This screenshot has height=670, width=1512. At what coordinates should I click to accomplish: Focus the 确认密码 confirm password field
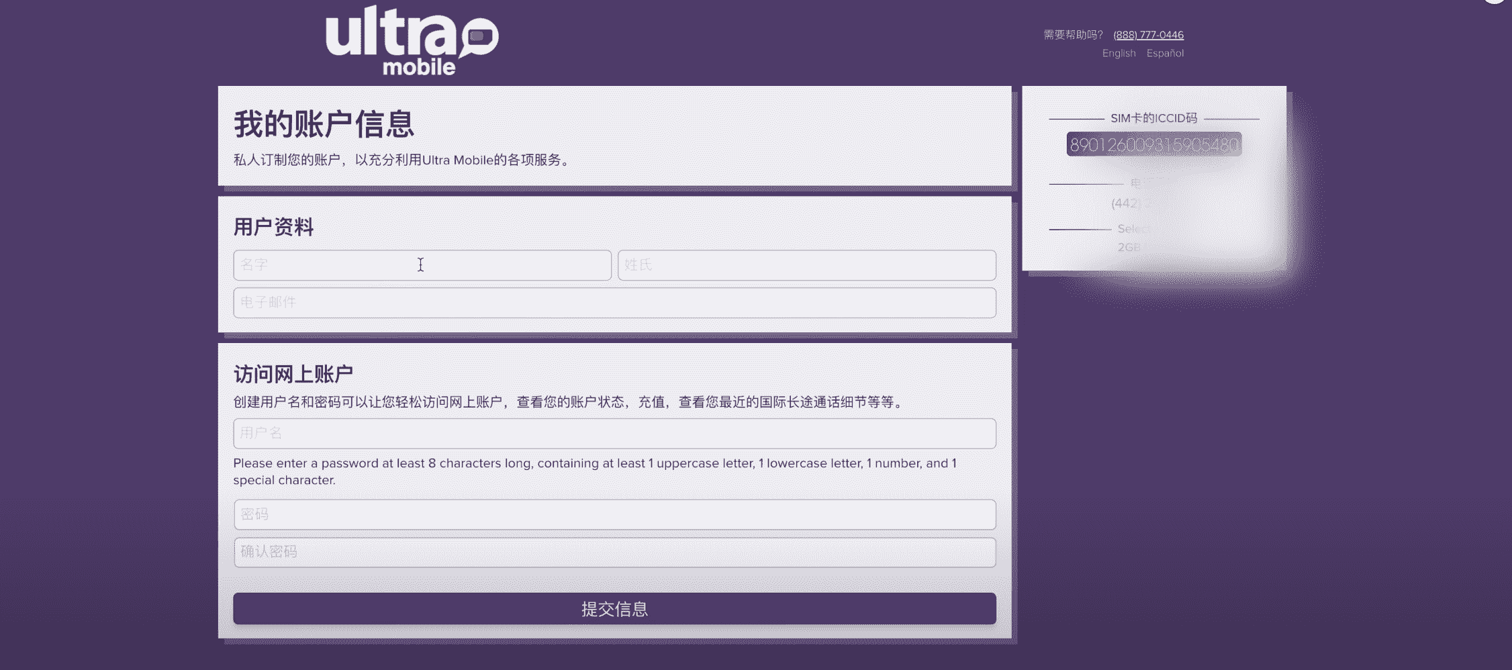(x=614, y=552)
